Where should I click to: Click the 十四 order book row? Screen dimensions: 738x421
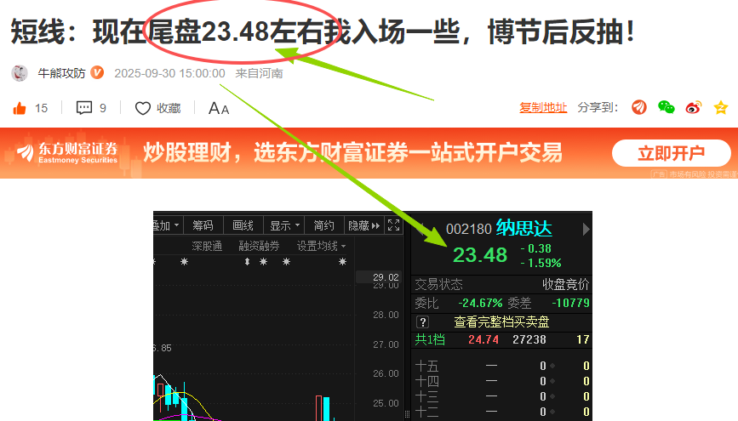click(x=501, y=381)
